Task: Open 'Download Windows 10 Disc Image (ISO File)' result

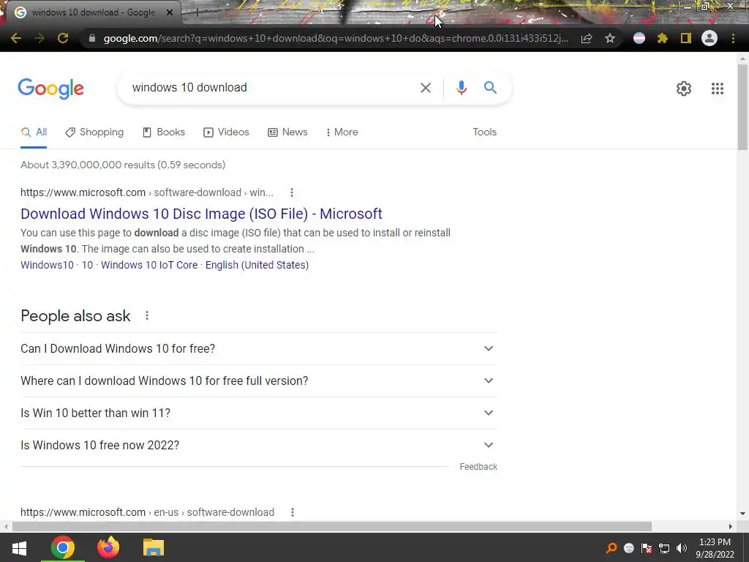Action: (x=201, y=214)
